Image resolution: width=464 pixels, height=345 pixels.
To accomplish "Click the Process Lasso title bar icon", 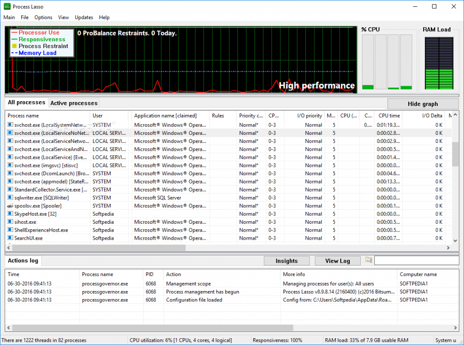I will tap(7, 7).
